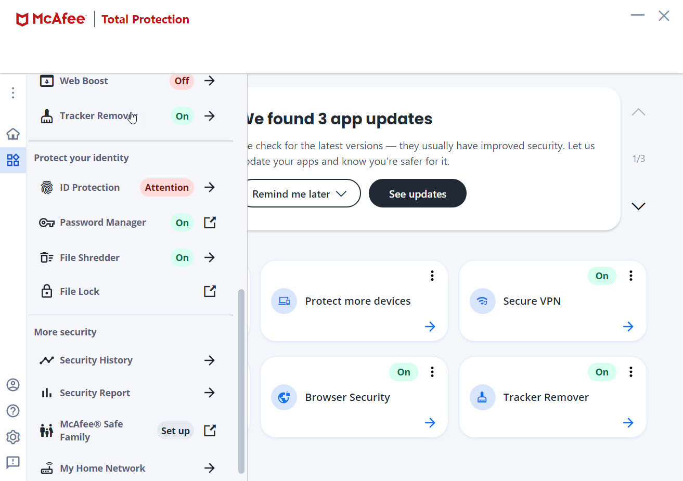Image resolution: width=683 pixels, height=481 pixels.
Task: Click the 'We found 3 app updates' heading
Action: click(340, 119)
